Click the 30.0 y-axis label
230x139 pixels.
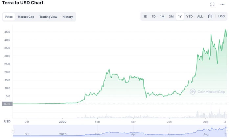coord(7,56)
